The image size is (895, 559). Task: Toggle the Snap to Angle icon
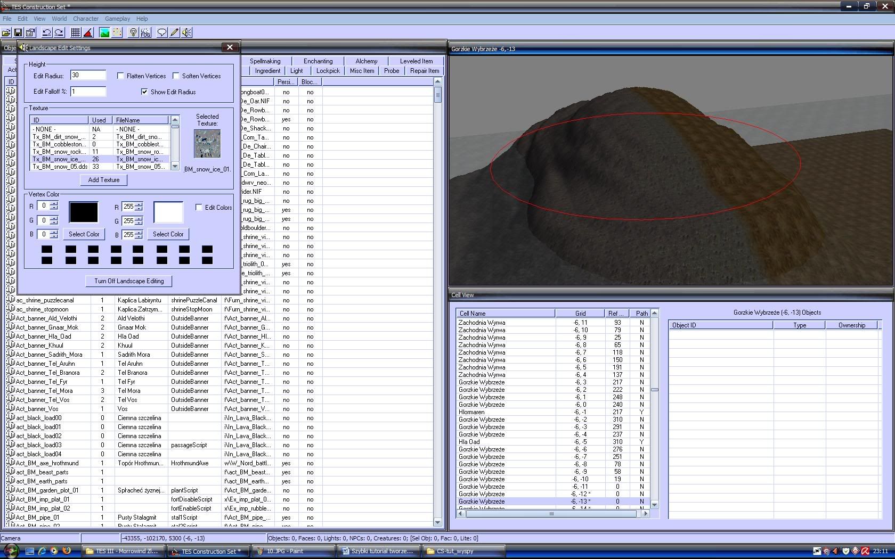tap(88, 32)
